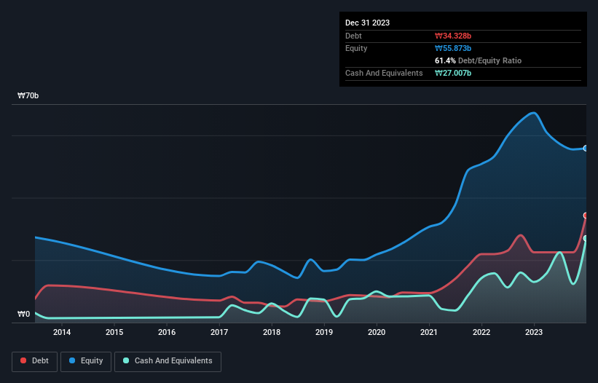Click the Debt endpoint marker for Dec 2023
Image resolution: width=598 pixels, height=383 pixels.
(x=586, y=216)
